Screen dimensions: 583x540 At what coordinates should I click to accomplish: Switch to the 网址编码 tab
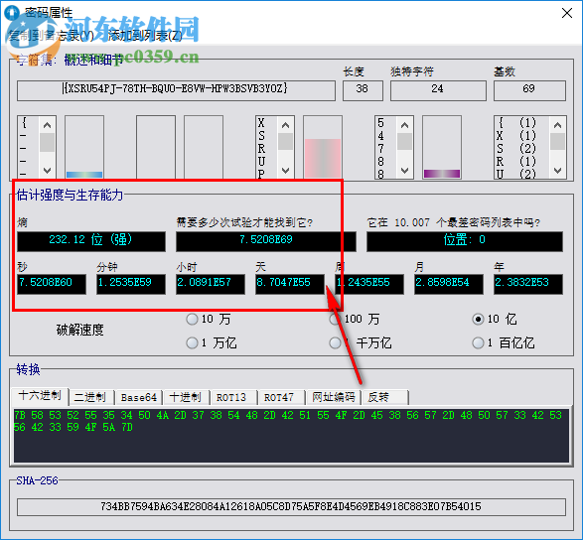[x=333, y=397]
